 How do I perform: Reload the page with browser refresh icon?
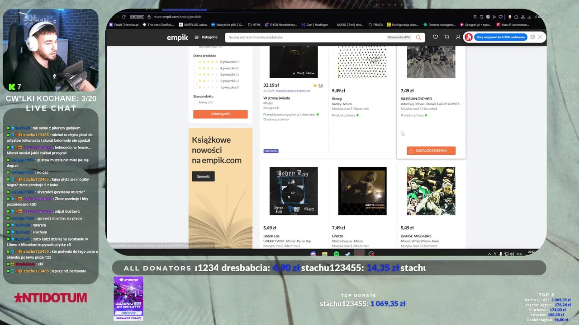pos(123,17)
